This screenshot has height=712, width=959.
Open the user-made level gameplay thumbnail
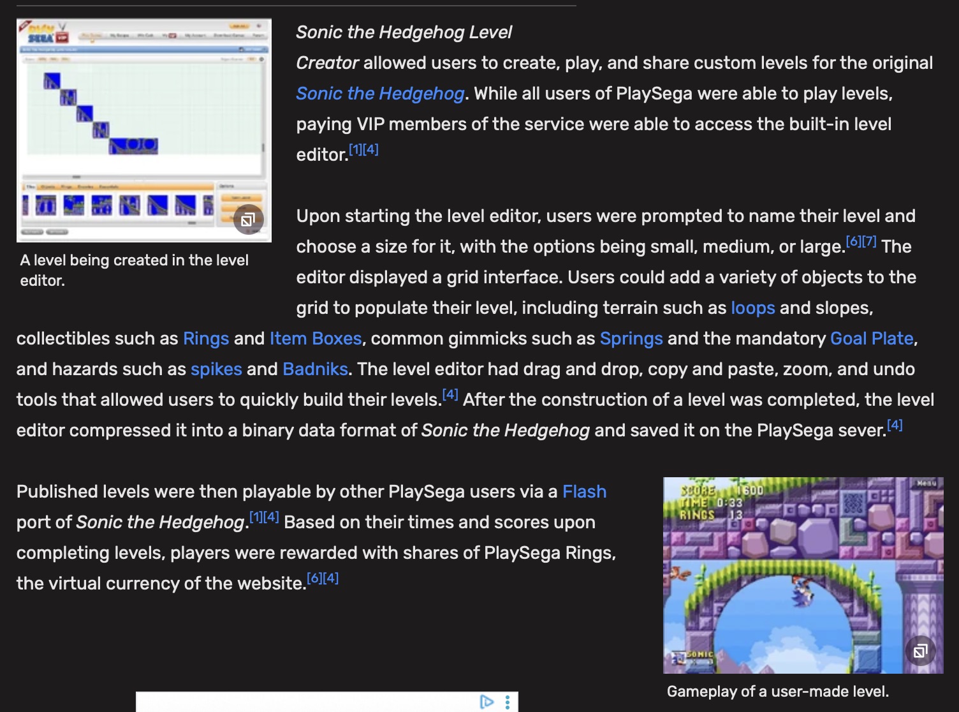[803, 575]
